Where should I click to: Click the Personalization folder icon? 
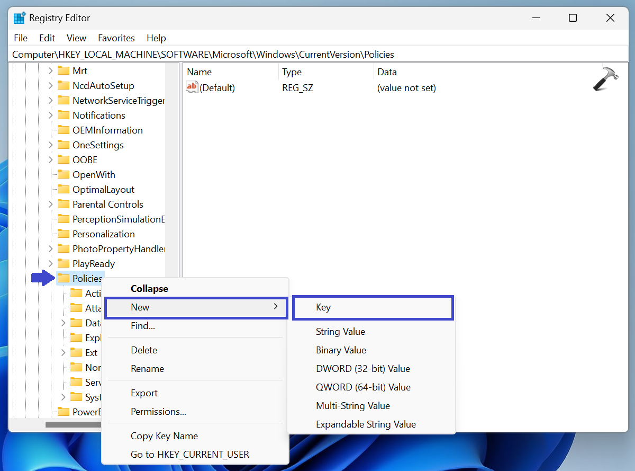point(64,234)
